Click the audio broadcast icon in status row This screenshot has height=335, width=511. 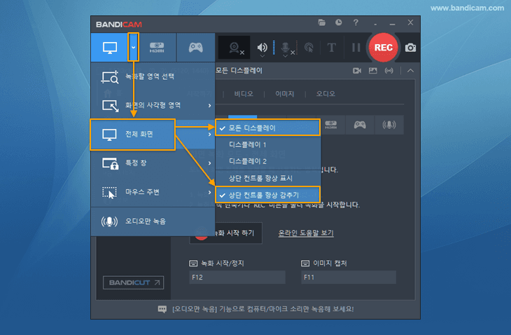(x=388, y=71)
